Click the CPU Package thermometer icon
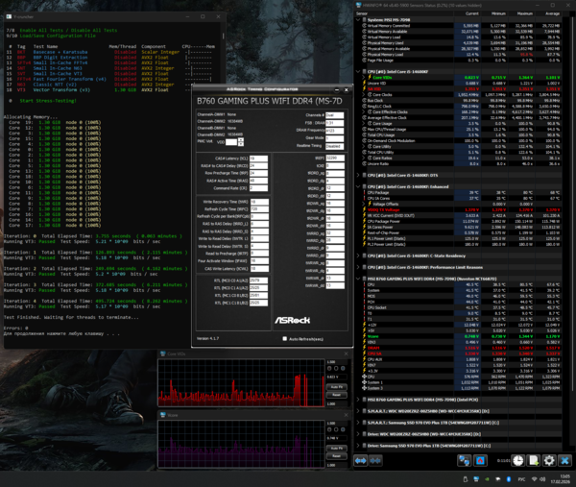The image size is (576, 487). pos(365,193)
